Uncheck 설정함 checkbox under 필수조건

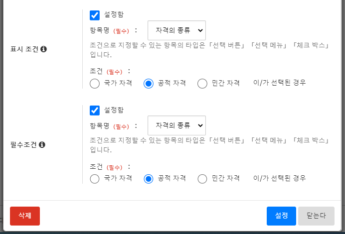[95, 110]
